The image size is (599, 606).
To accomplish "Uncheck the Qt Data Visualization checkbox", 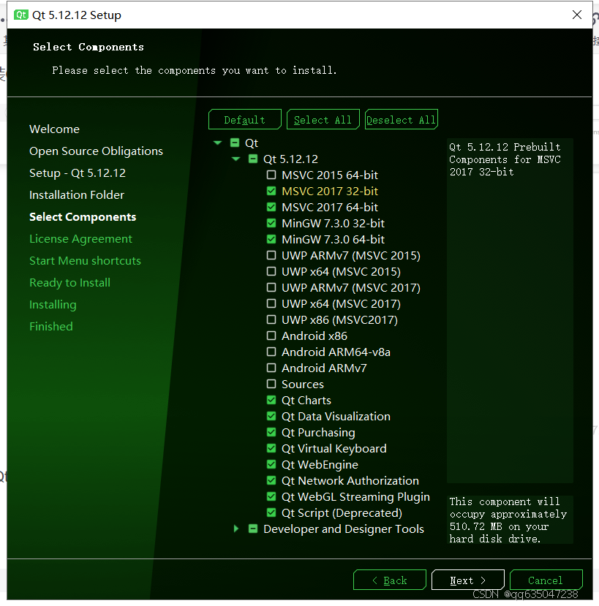I will click(x=271, y=416).
